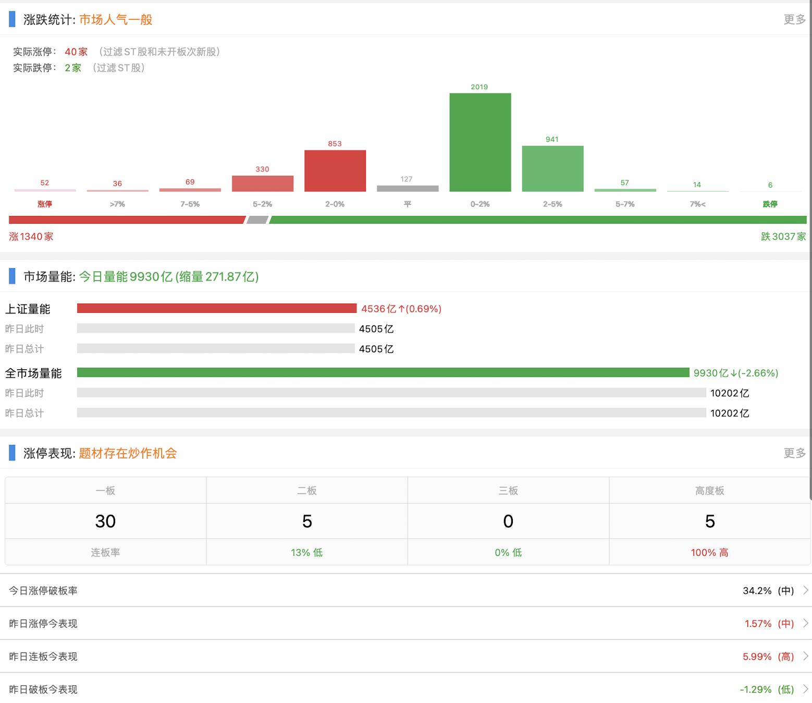Click the 2019 green bar for 0-2% decline

480,142
